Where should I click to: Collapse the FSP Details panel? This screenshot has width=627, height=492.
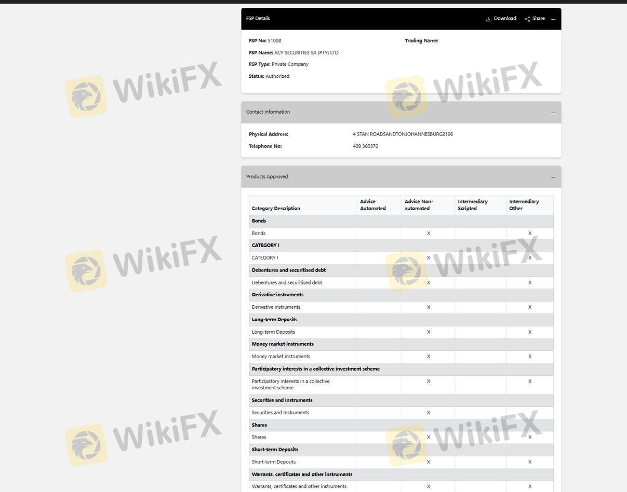click(553, 19)
